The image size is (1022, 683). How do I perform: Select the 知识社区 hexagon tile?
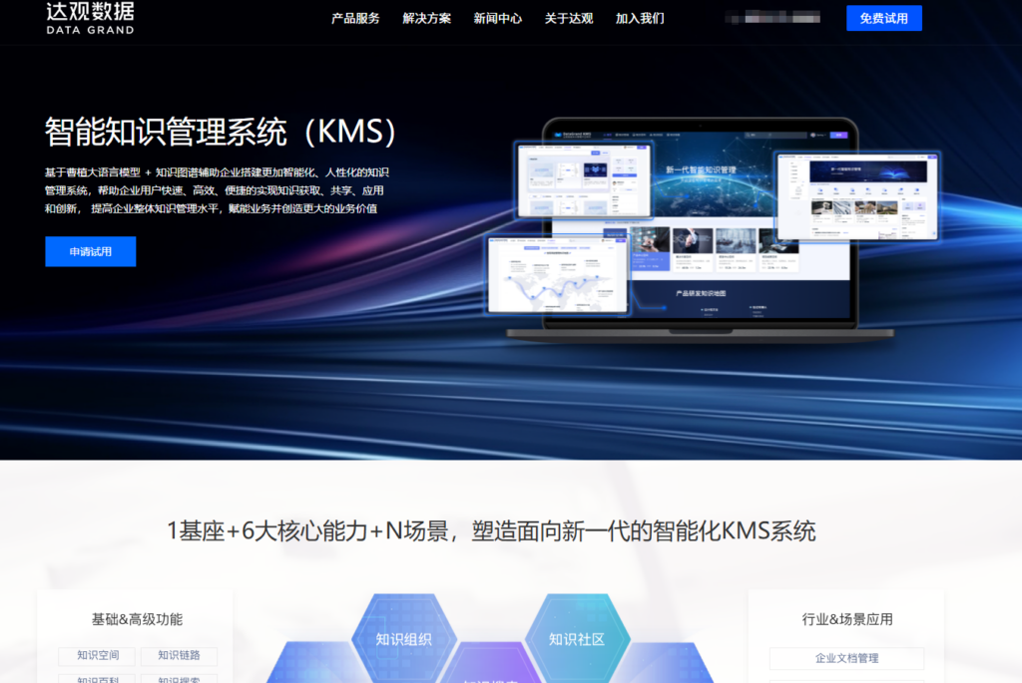point(577,640)
